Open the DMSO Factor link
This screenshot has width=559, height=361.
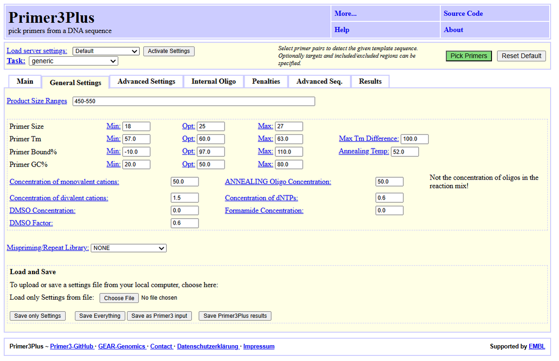pos(31,223)
